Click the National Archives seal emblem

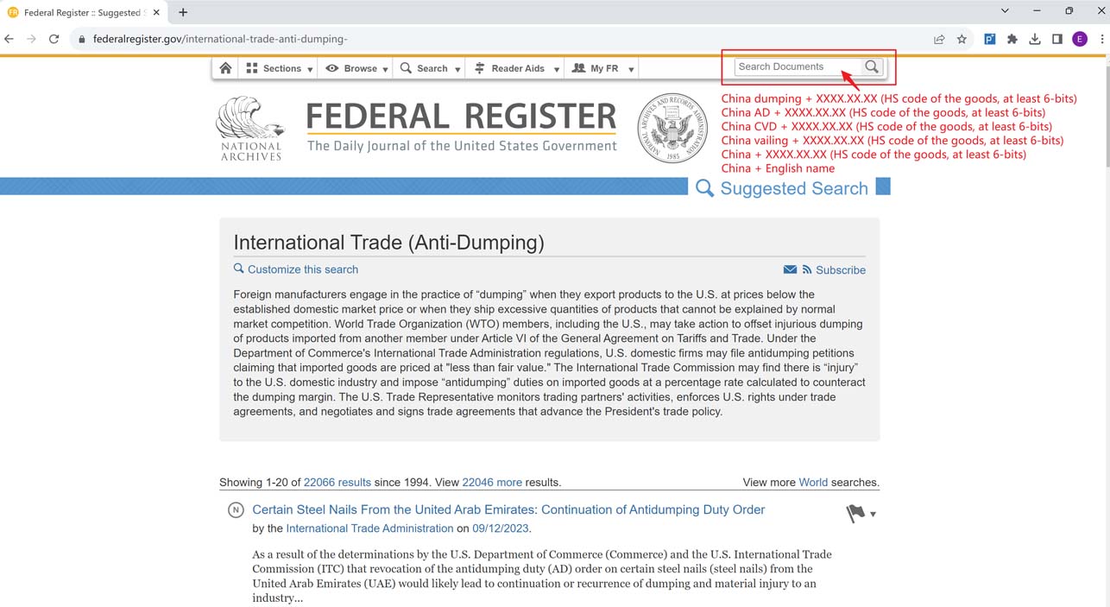click(672, 128)
